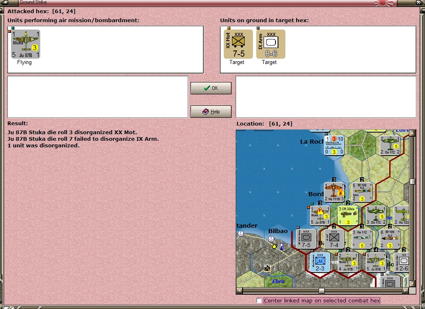Click the blue Bordeaux militia 2-3 counter
The height and width of the screenshot is (309, 425).
pyautogui.click(x=320, y=262)
